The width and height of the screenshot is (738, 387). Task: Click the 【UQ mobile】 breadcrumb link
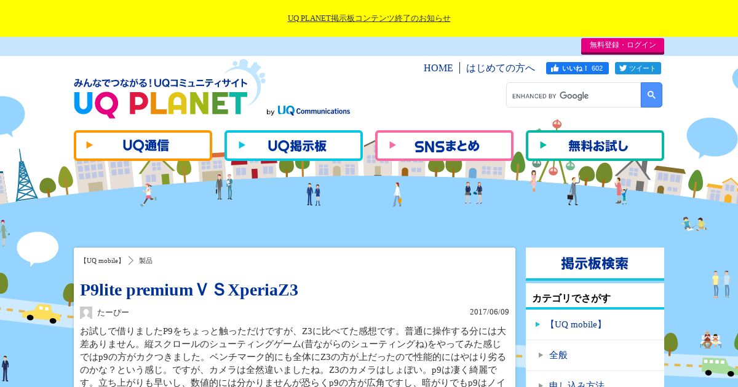[101, 260]
